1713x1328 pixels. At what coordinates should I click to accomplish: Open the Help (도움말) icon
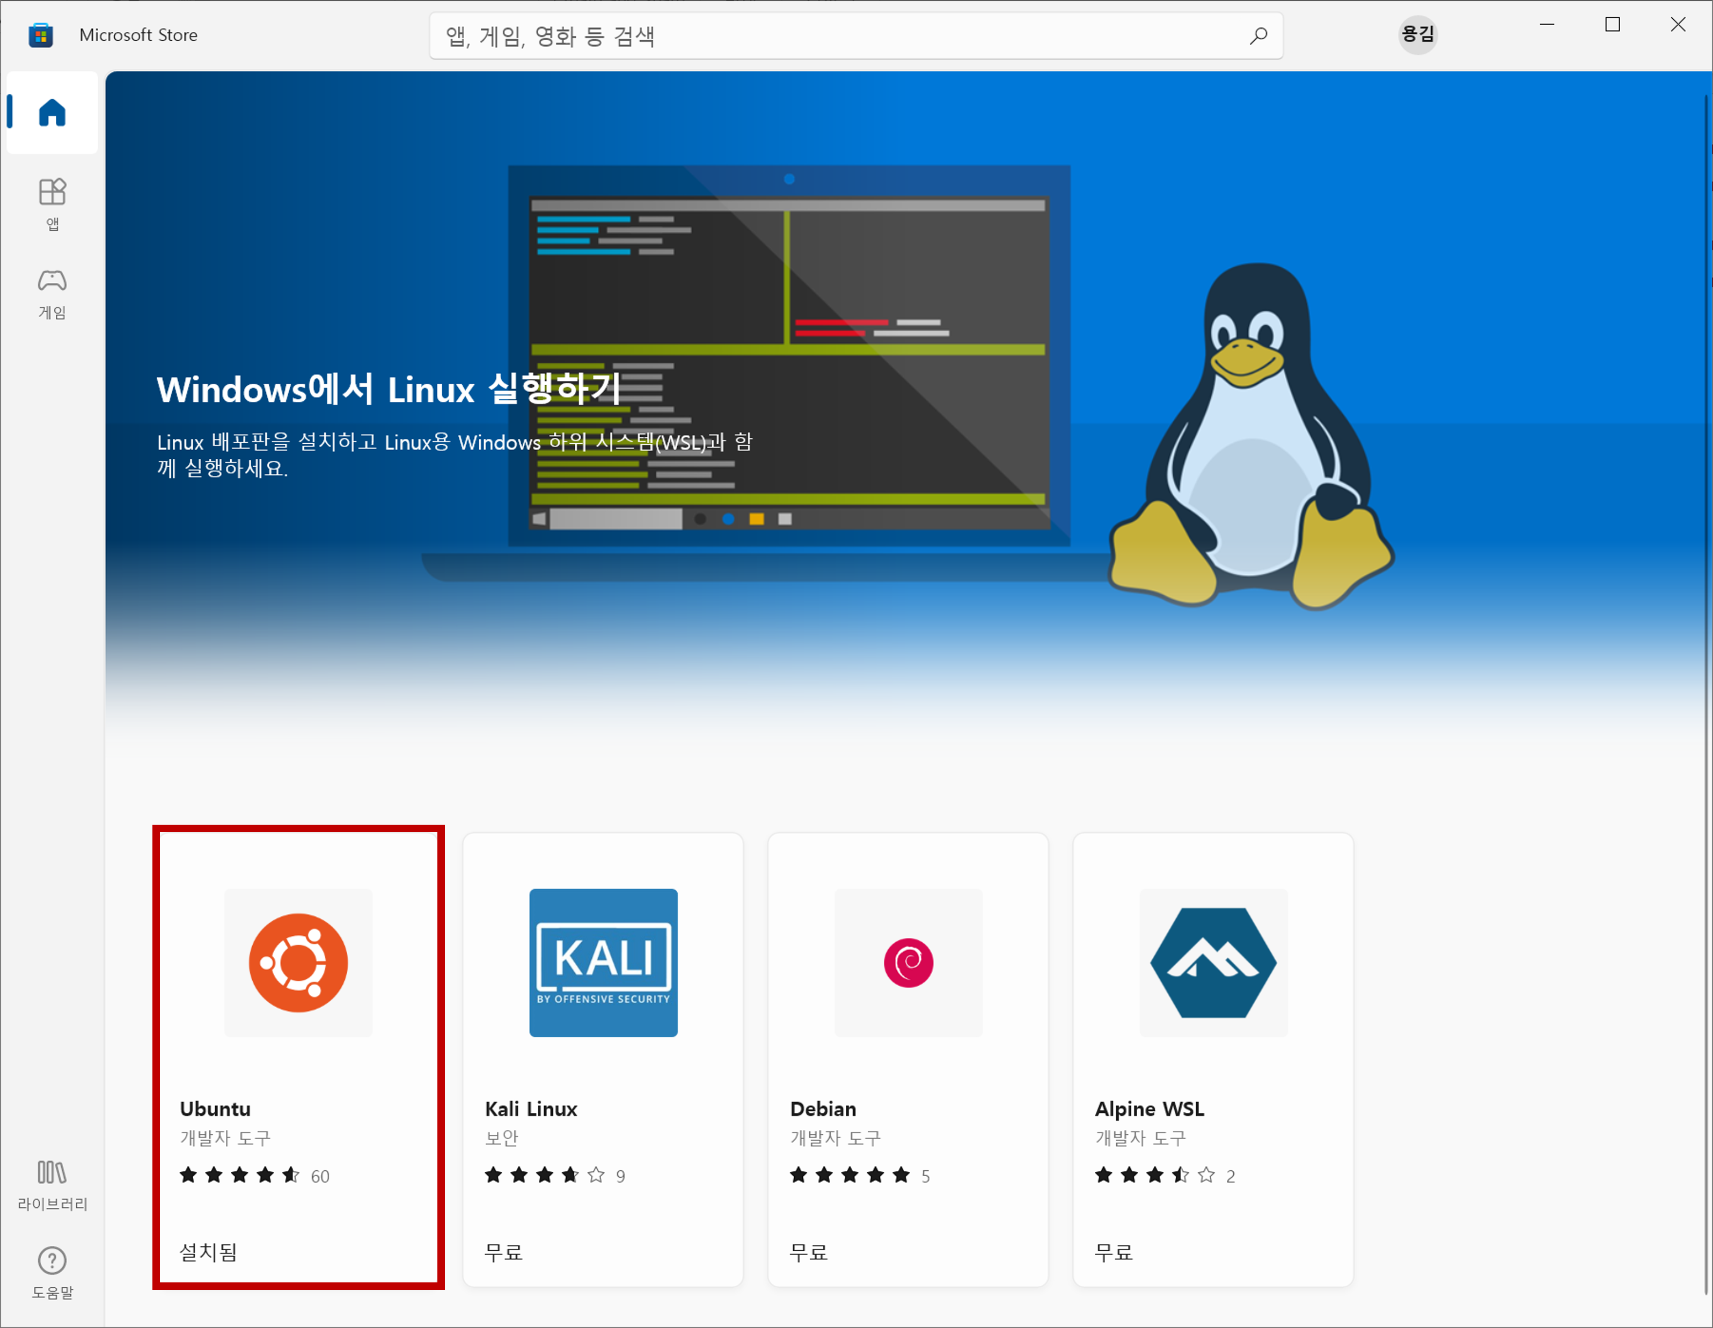pyautogui.click(x=52, y=1260)
